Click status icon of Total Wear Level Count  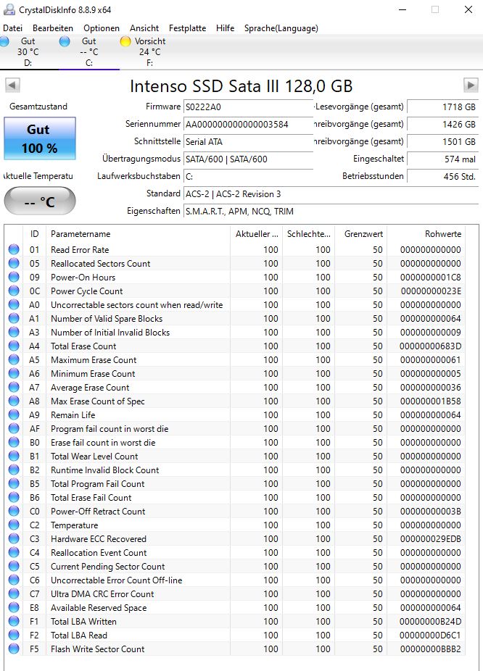tap(14, 457)
